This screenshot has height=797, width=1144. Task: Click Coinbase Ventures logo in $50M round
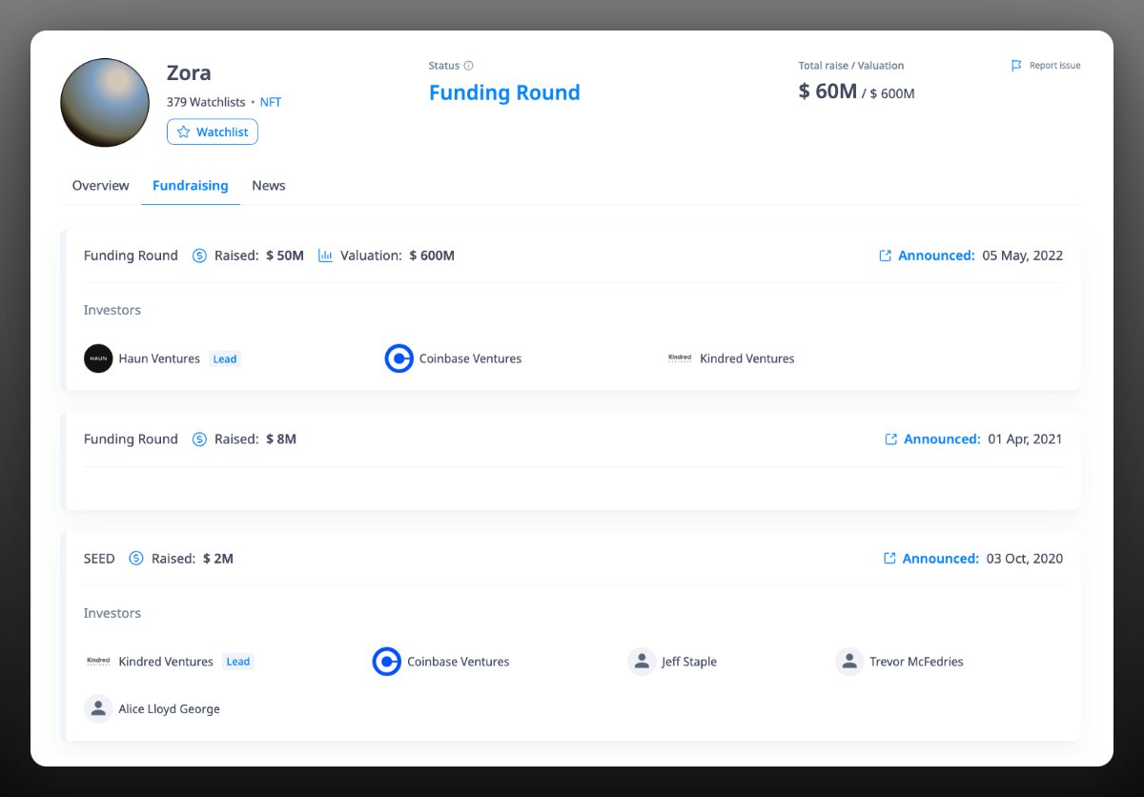pyautogui.click(x=398, y=358)
